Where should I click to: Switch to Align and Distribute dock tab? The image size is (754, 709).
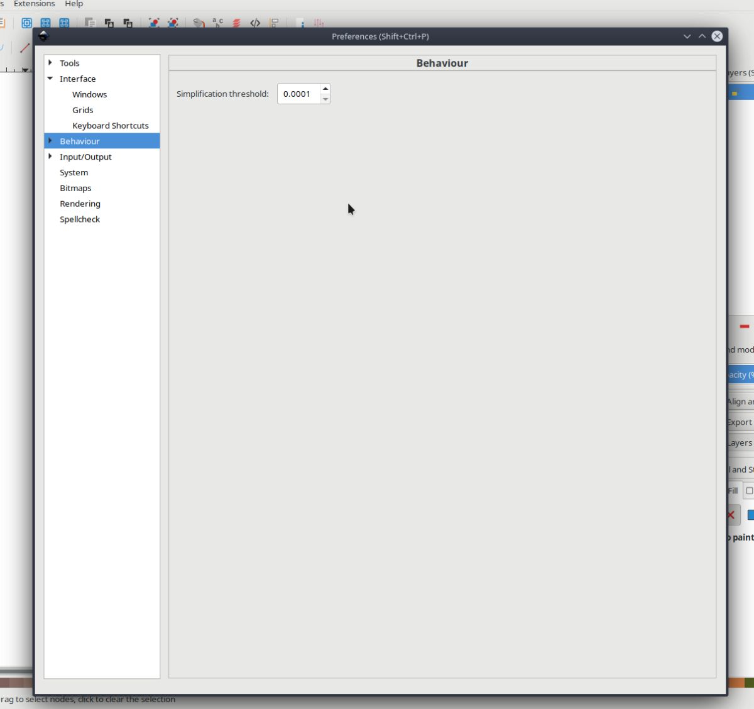pos(741,402)
